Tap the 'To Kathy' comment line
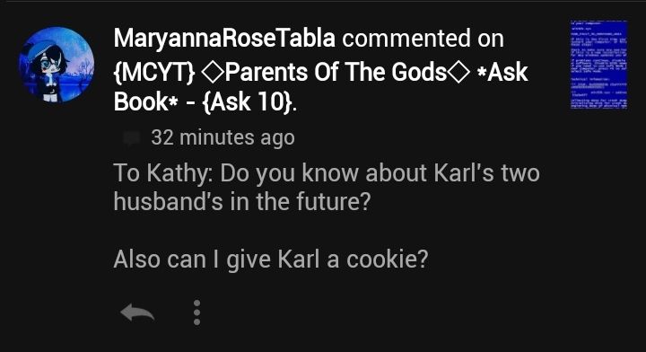Image resolution: width=646 pixels, height=352 pixels. point(327,172)
